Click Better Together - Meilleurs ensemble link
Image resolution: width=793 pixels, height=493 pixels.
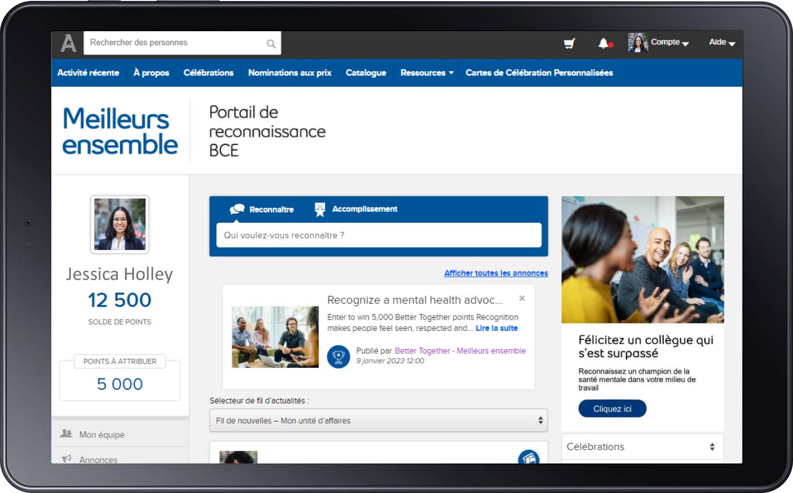tap(460, 351)
